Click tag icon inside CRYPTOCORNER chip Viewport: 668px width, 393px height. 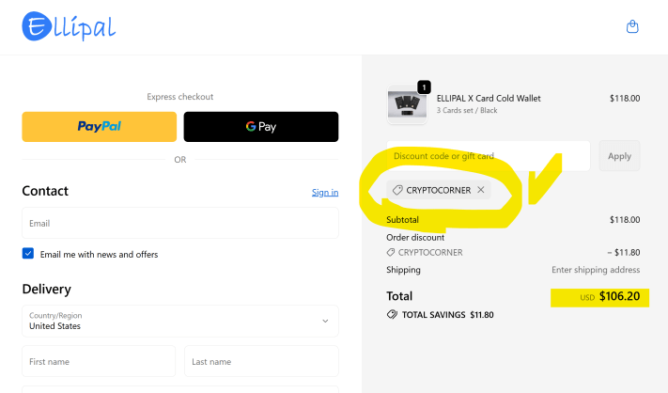coord(397,190)
